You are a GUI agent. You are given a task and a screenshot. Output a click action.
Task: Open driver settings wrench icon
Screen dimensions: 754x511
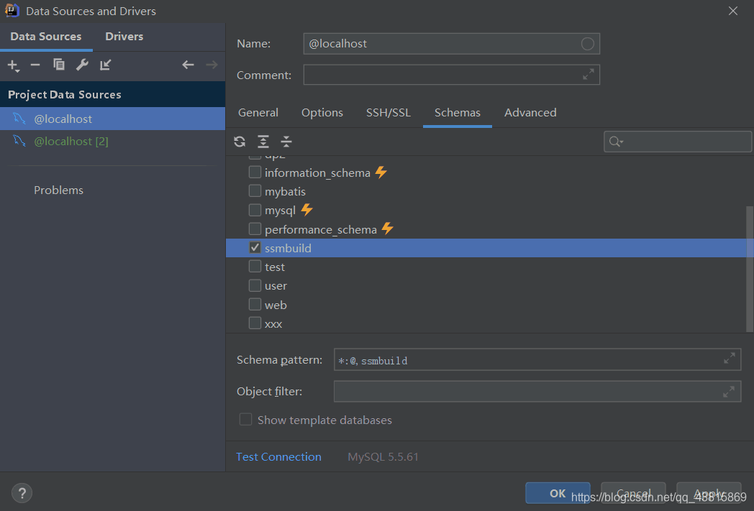(82, 65)
